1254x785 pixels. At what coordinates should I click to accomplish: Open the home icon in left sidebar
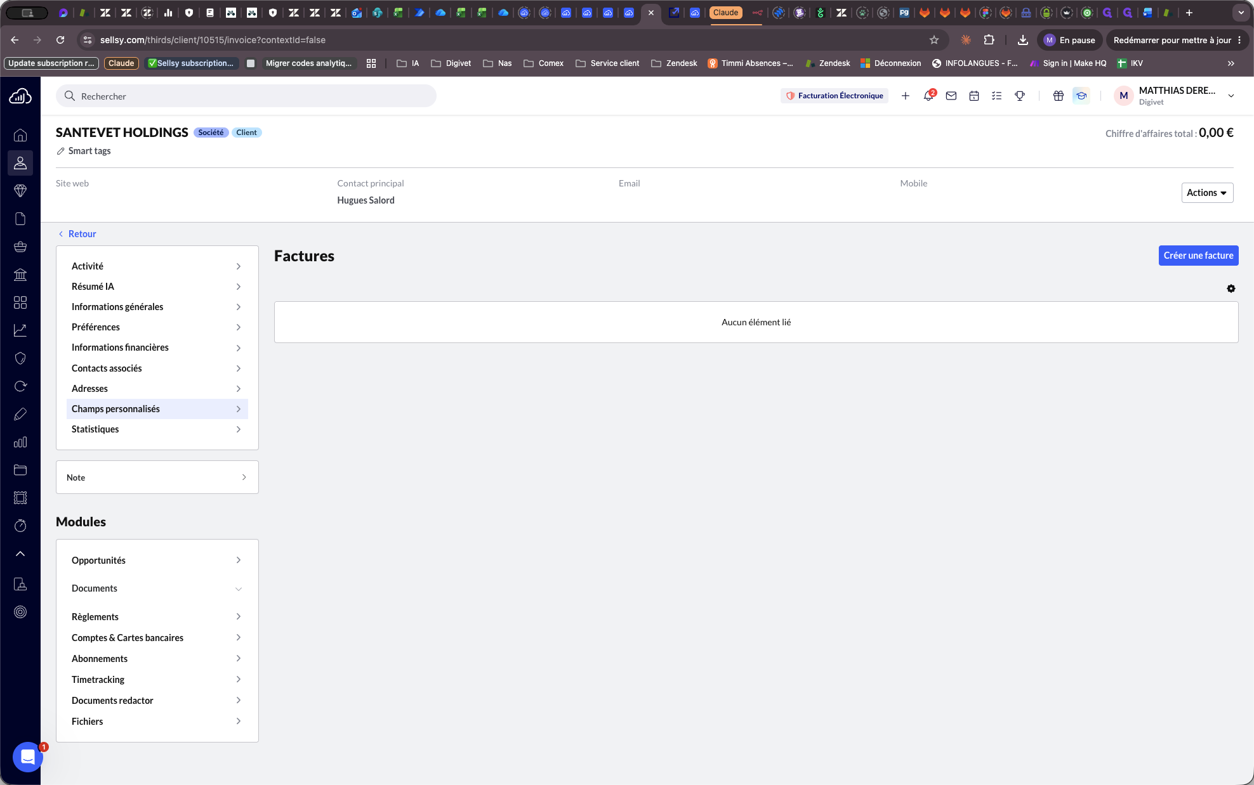coord(20,135)
